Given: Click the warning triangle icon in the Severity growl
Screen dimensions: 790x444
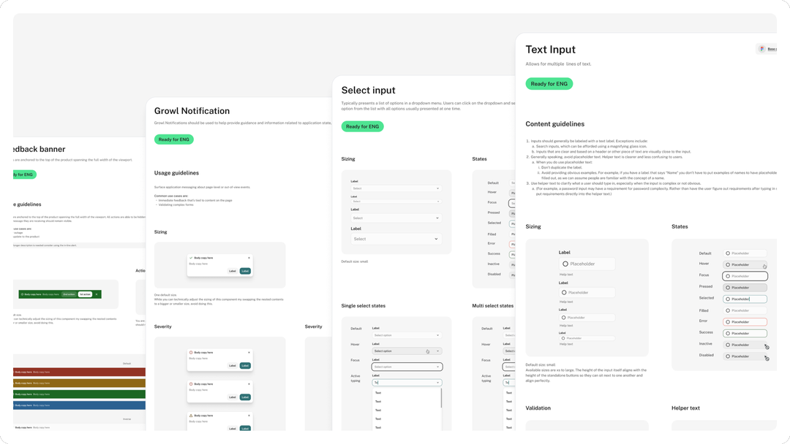Looking at the screenshot, I should 191,416.
